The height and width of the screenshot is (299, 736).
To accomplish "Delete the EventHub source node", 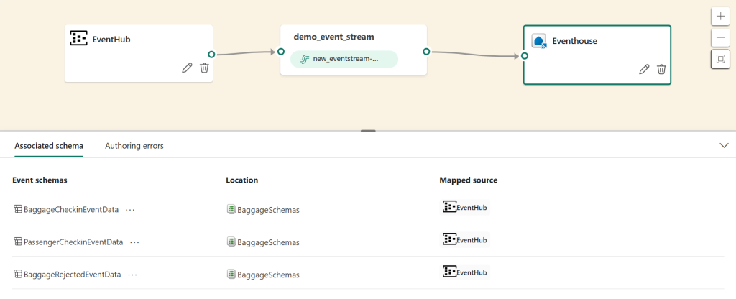I will tap(204, 68).
